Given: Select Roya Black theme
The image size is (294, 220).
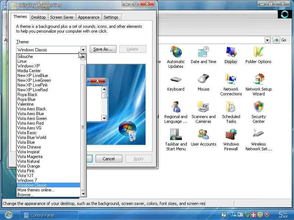Looking at the screenshot, I should [x=49, y=95].
